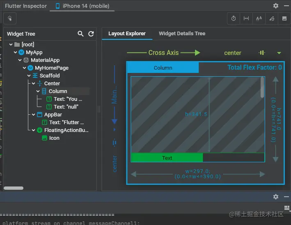Toggle Show Baselines text icon
The width and height of the screenshot is (291, 225).
pyautogui.click(x=259, y=18)
